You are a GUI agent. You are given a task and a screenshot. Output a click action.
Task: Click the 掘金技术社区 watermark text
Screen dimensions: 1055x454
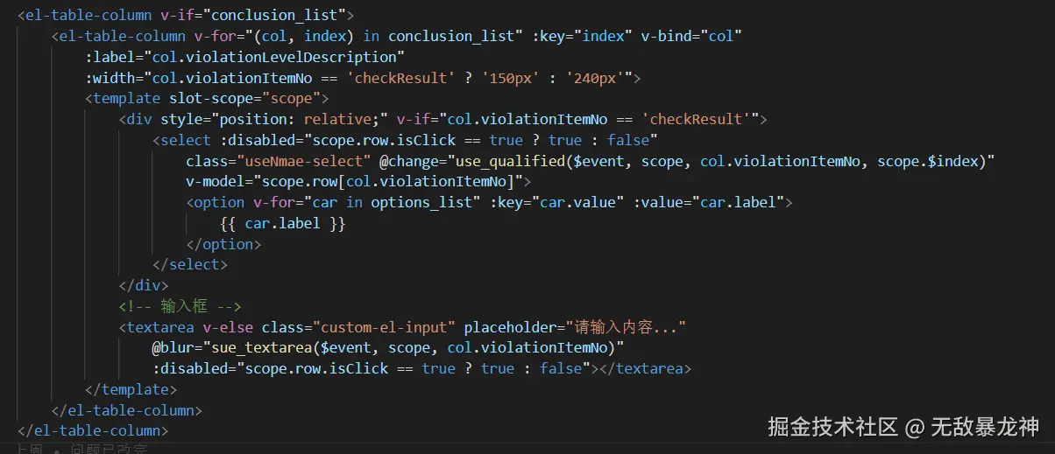[832, 427]
